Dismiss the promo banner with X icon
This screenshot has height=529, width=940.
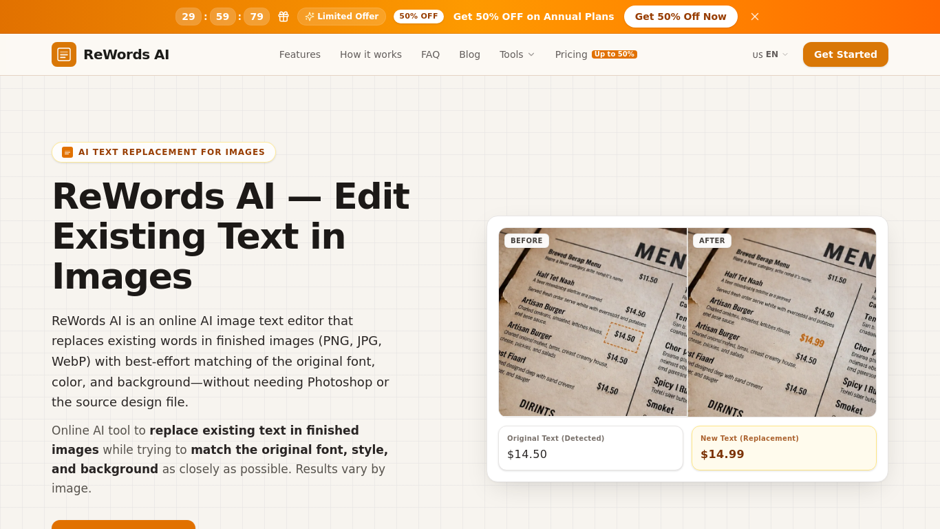755,17
